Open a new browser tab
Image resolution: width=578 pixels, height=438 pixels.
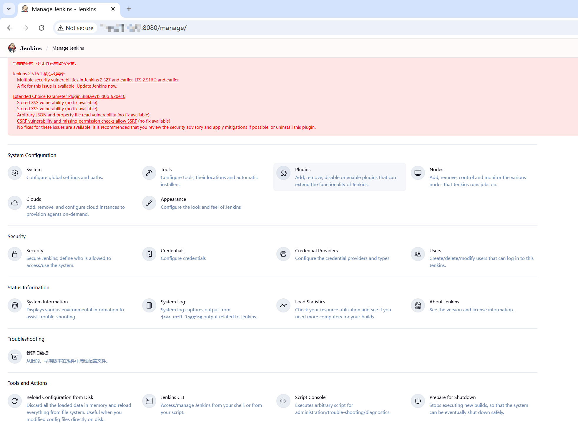tap(129, 9)
